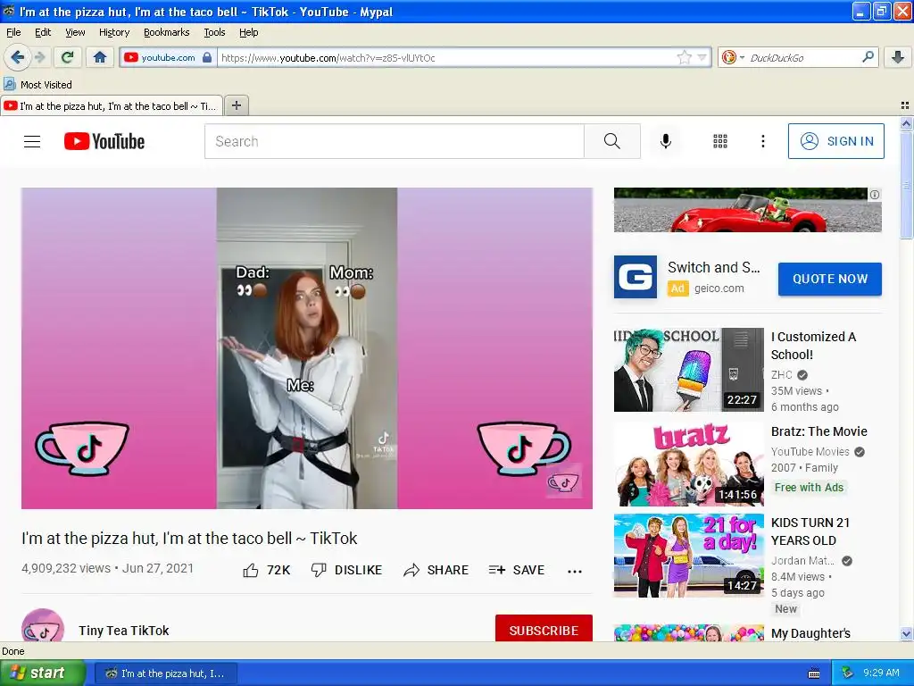Viewport: 914px width, 686px height.
Task: Open the Most Visited bookmarks folder
Action: pos(38,85)
